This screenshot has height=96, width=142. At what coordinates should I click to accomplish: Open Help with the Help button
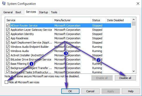click(131, 91)
